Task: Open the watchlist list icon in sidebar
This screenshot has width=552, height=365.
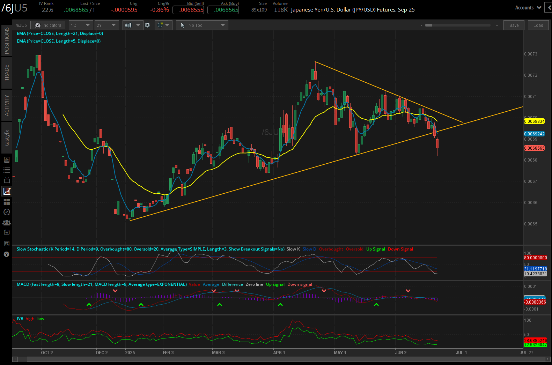Action: pyautogui.click(x=7, y=170)
